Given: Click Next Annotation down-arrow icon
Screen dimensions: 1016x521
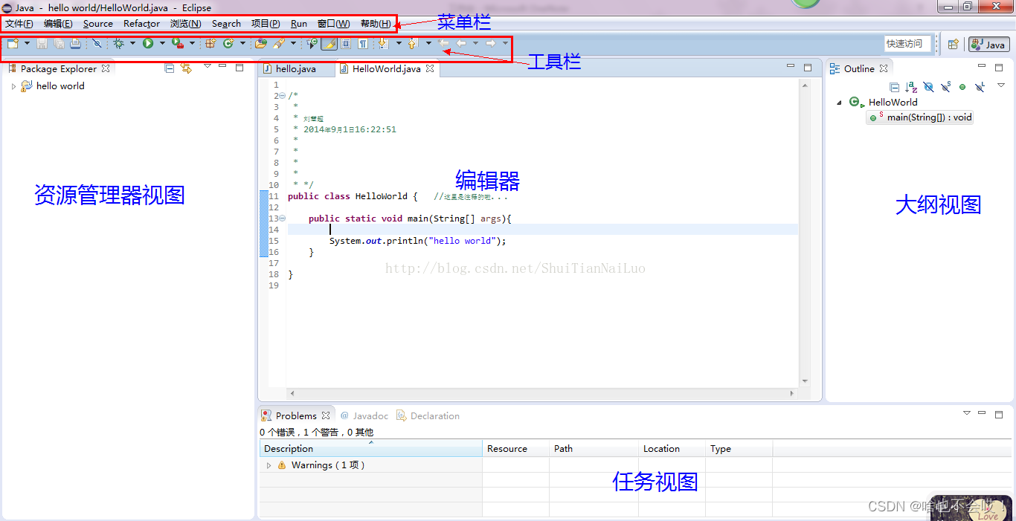Looking at the screenshot, I should pyautogui.click(x=383, y=44).
